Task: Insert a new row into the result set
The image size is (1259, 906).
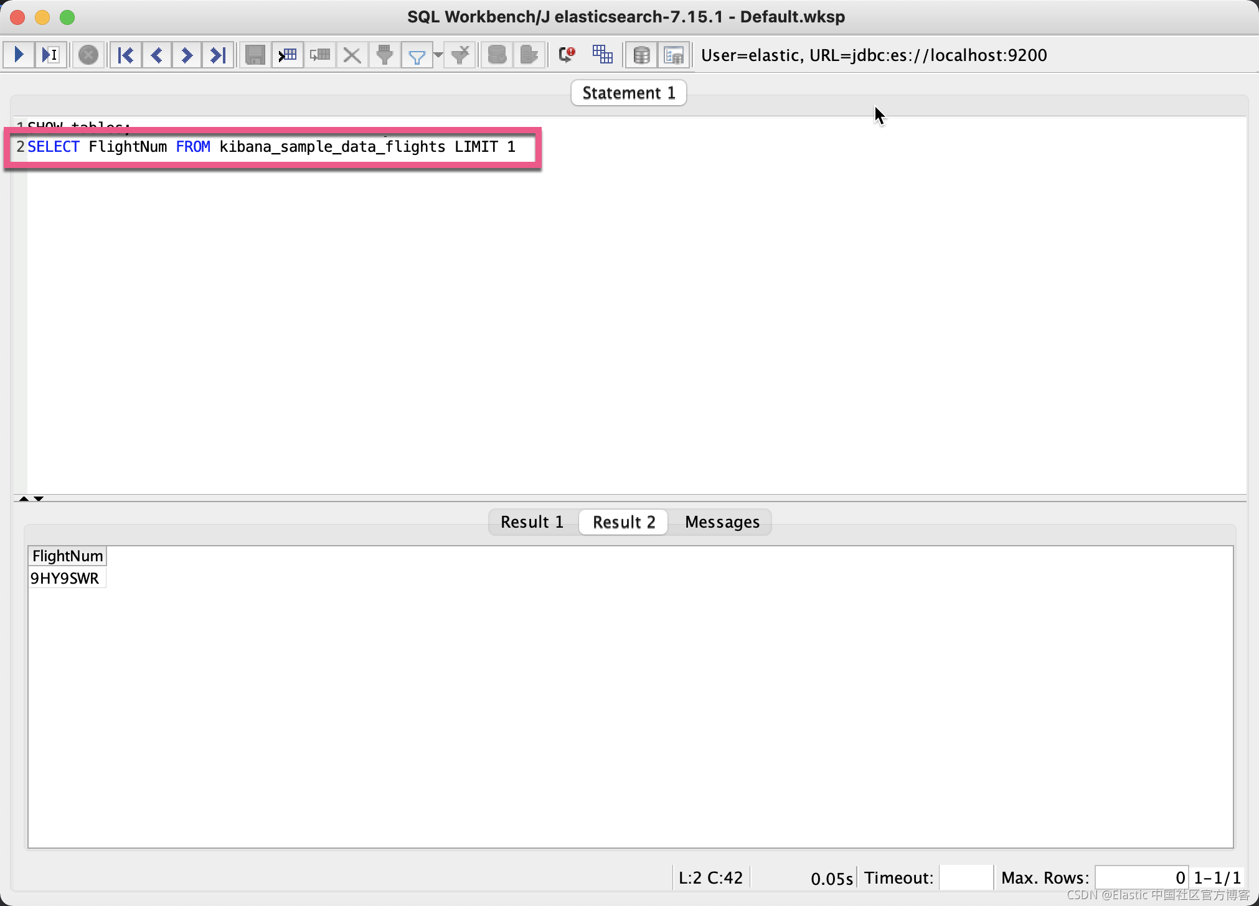Action: coord(287,55)
